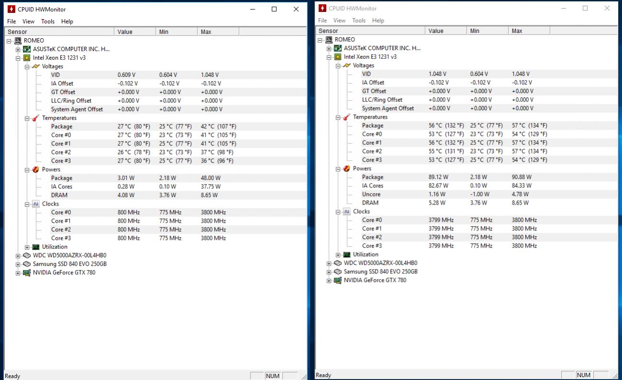Open the Tools menu in right window
Viewport: 622px width, 380px height.
click(x=359, y=21)
